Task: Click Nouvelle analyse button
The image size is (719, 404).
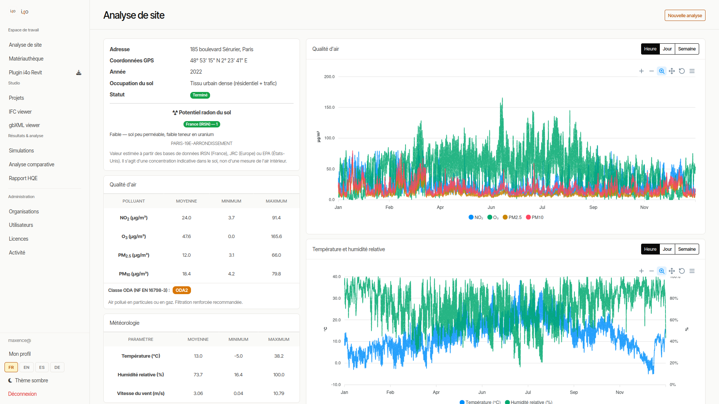Action: [685, 15]
